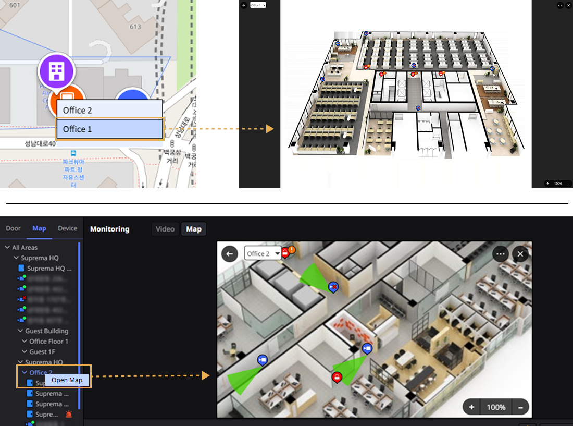The height and width of the screenshot is (426, 573).
Task: Zoom in with plus on Office 2 map
Action: [471, 407]
